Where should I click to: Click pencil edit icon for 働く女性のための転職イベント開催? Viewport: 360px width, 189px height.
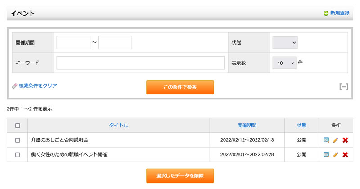pos(336,154)
